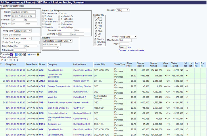Open insider Becker Steven R link
Screen dimensions: 207x136
81,102
